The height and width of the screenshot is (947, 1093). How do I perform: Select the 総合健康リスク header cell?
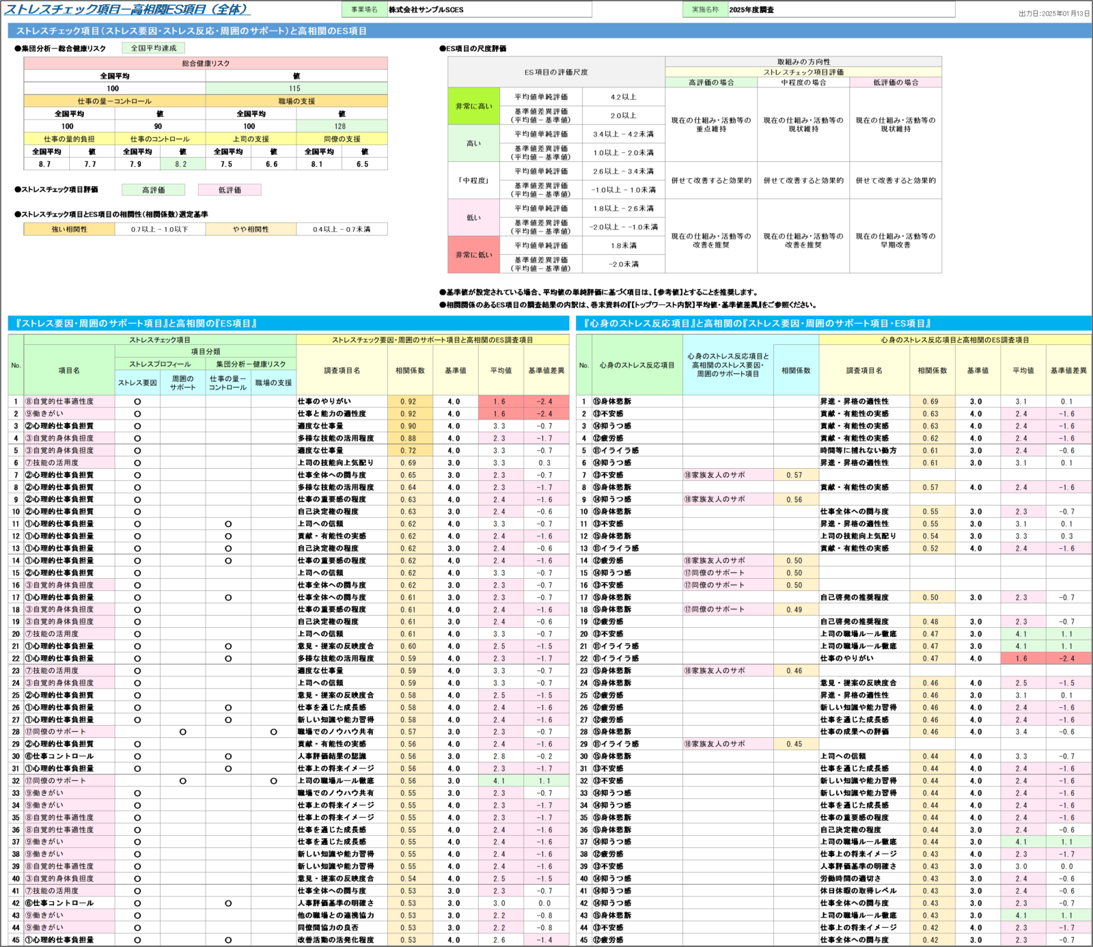coord(206,64)
